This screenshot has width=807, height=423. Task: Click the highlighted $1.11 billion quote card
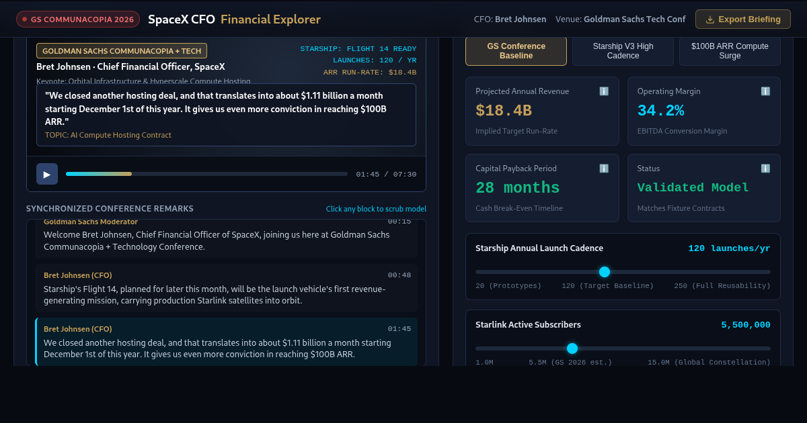pyautogui.click(x=226, y=115)
